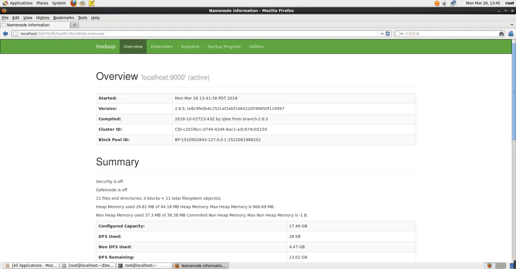
Task: Click the site identity icon in URL bar
Action: click(15, 34)
